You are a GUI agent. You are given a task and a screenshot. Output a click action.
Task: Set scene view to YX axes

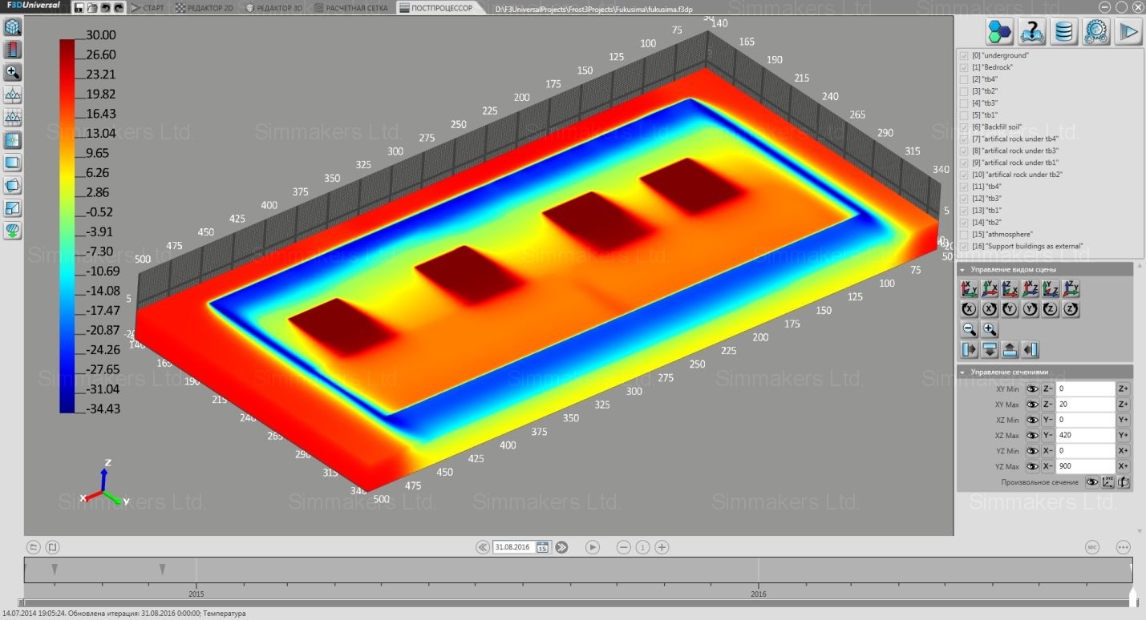coord(989,288)
